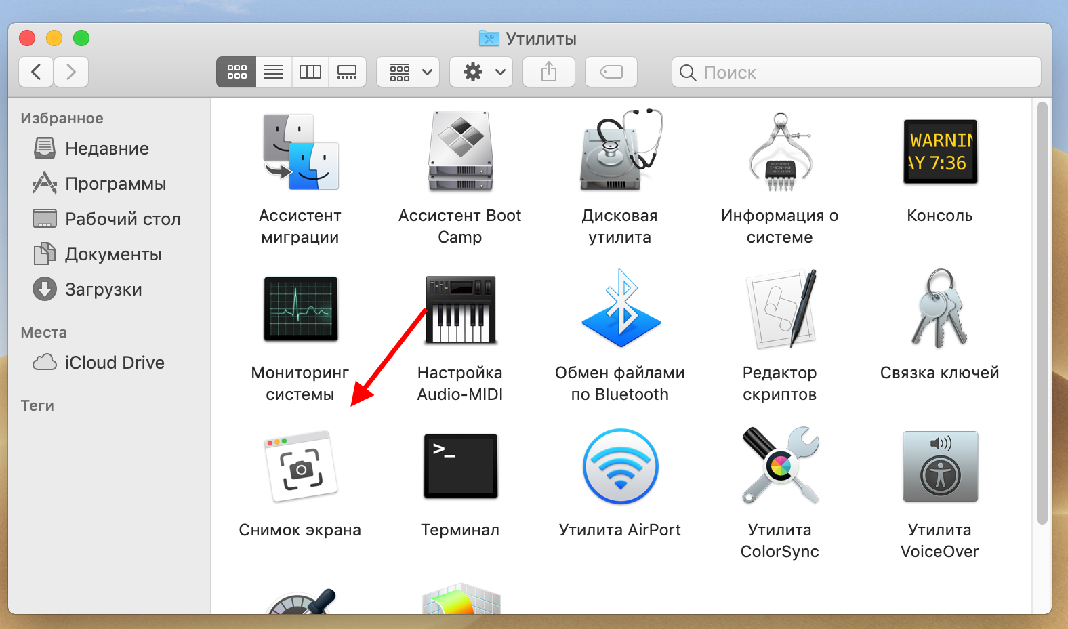Open the Консоль app icon

tap(940, 152)
